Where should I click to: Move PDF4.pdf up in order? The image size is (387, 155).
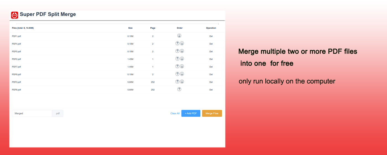[177, 43]
